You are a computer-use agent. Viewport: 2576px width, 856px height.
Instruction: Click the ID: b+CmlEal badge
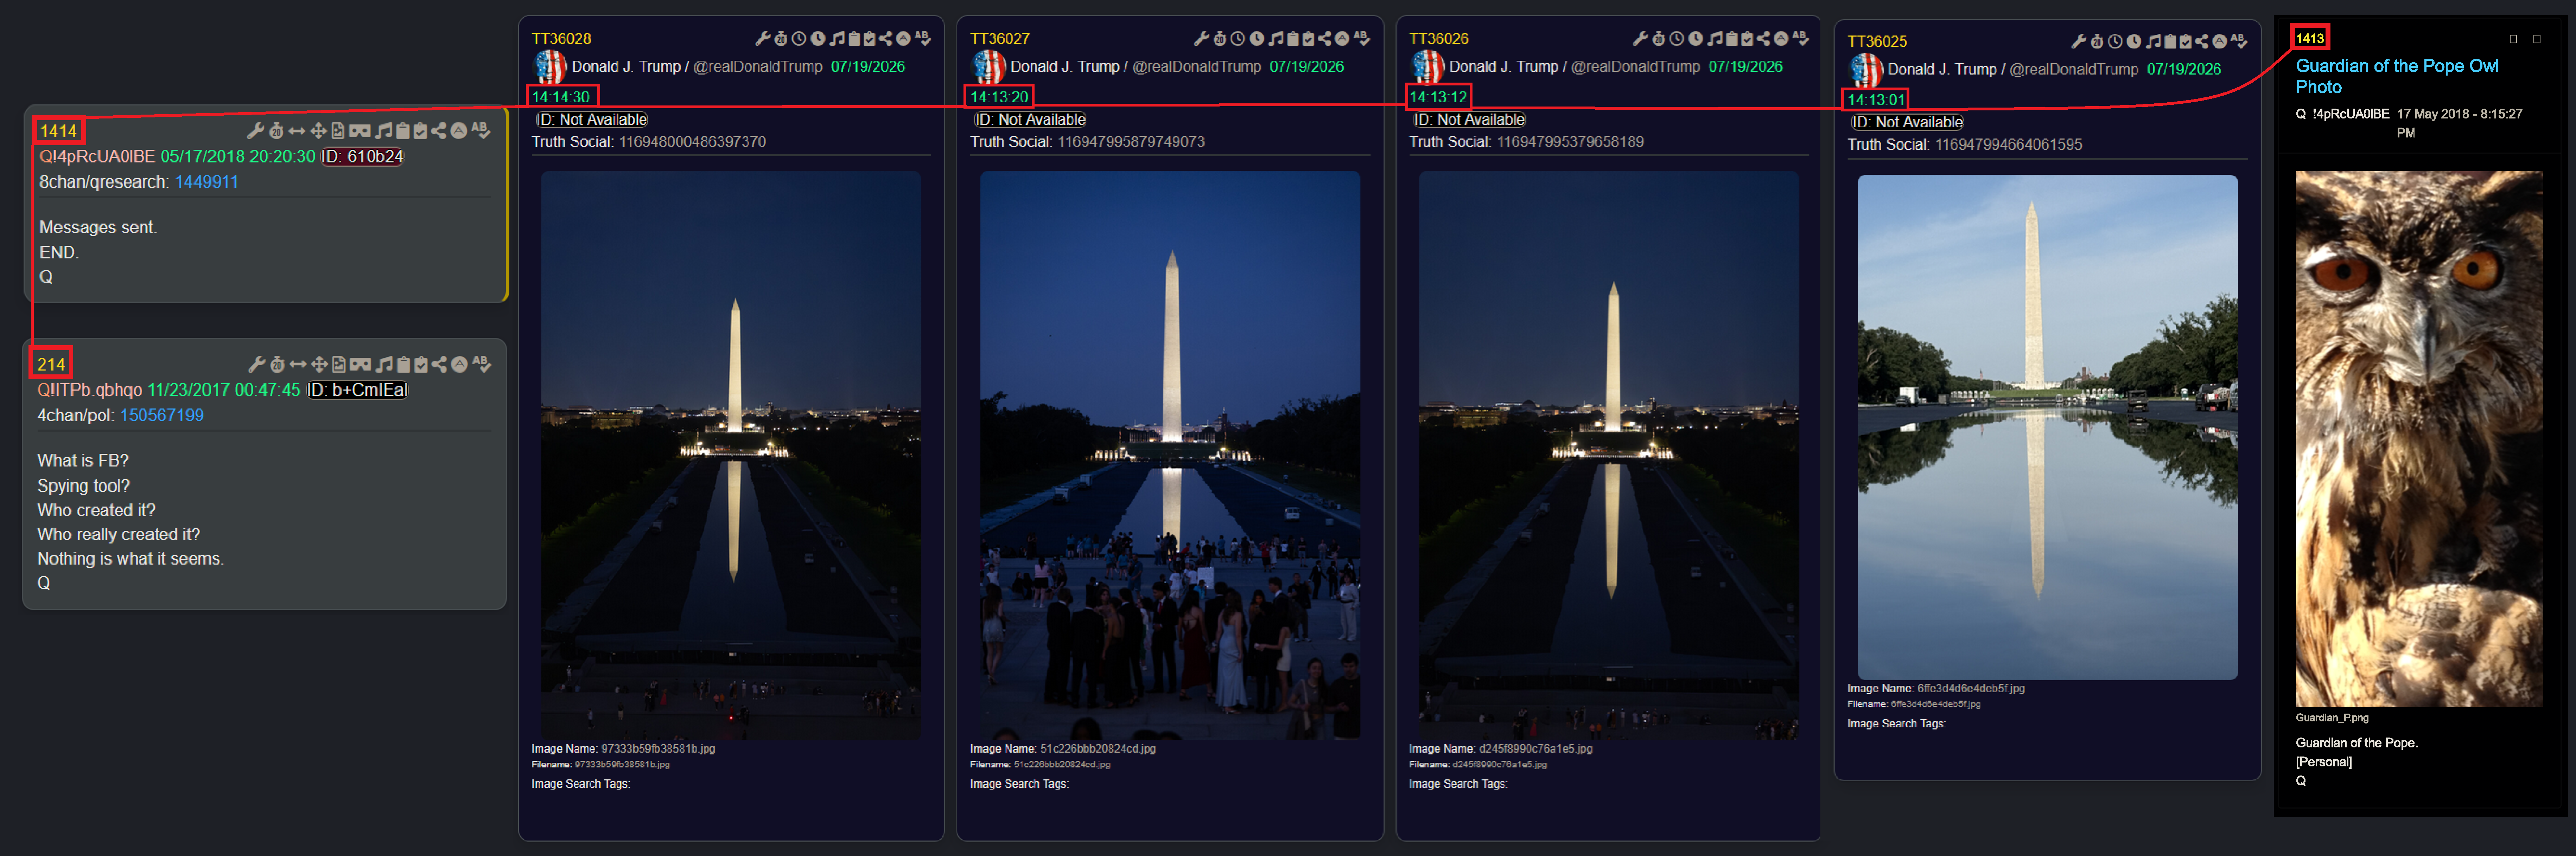(357, 391)
